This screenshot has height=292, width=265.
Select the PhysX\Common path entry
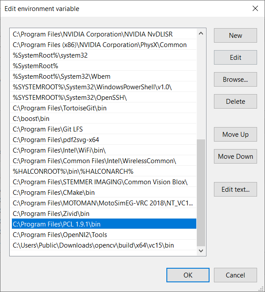104,45
